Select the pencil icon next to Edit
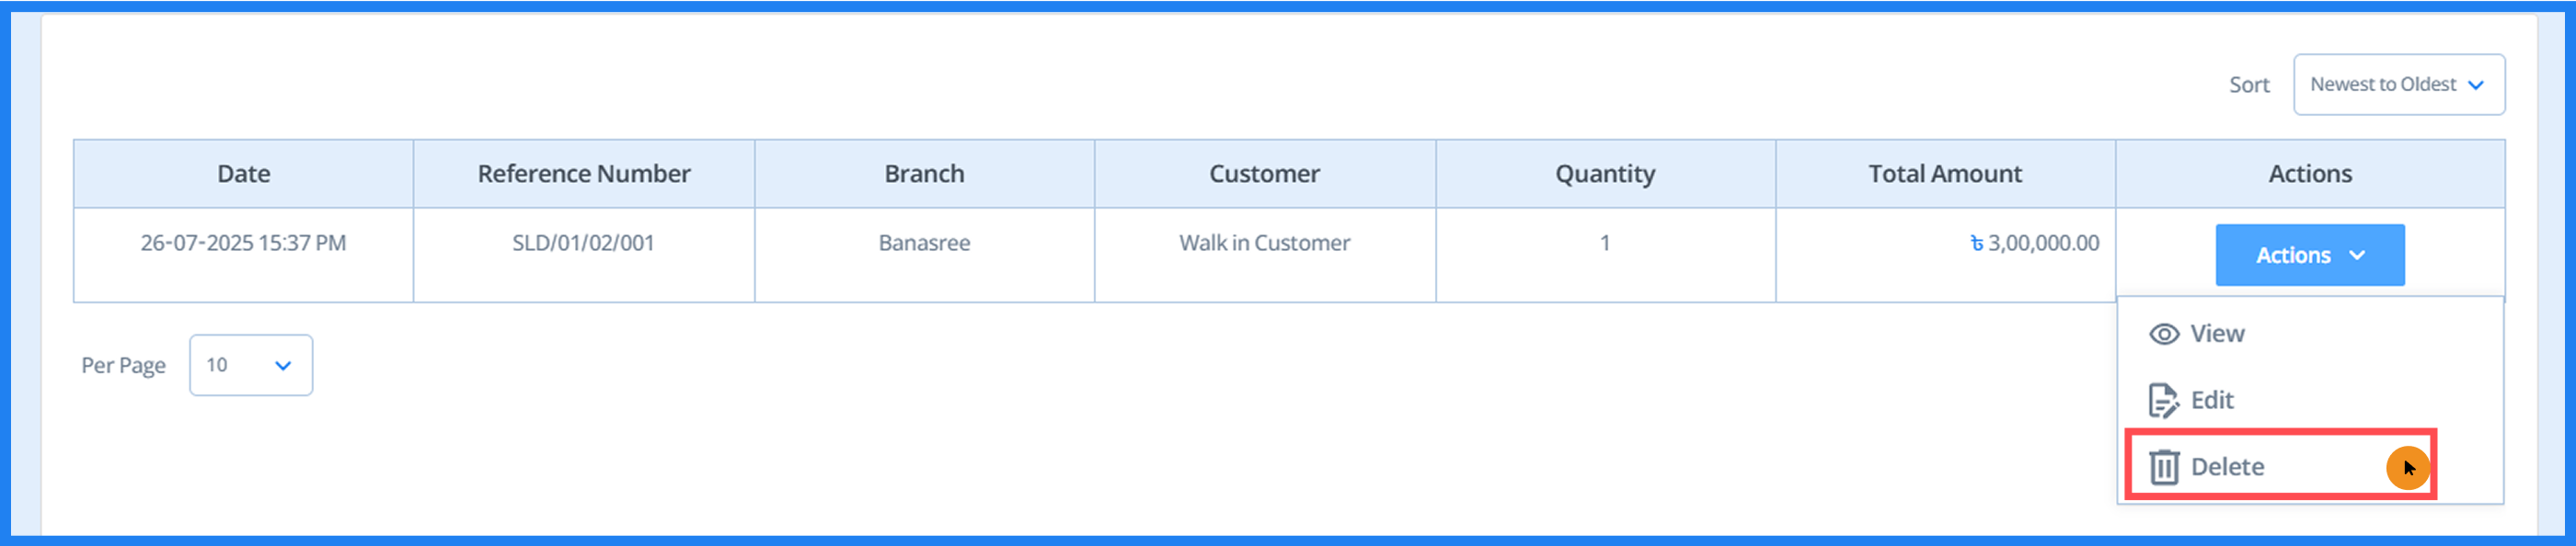Screen dimensions: 2576x546 tap(2162, 399)
